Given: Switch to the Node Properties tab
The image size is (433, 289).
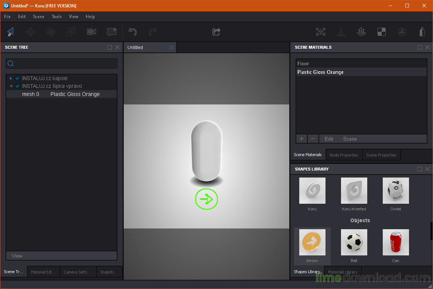Looking at the screenshot, I should [344, 155].
